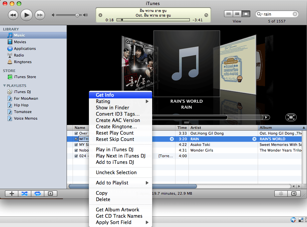
Task: Click the Play button
Action: click(x=26, y=15)
